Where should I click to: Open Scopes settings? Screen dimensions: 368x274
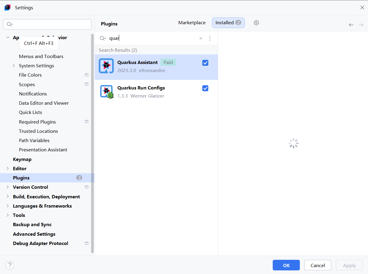point(27,84)
